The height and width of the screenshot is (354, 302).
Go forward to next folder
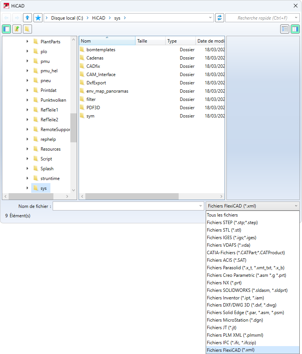[17, 18]
